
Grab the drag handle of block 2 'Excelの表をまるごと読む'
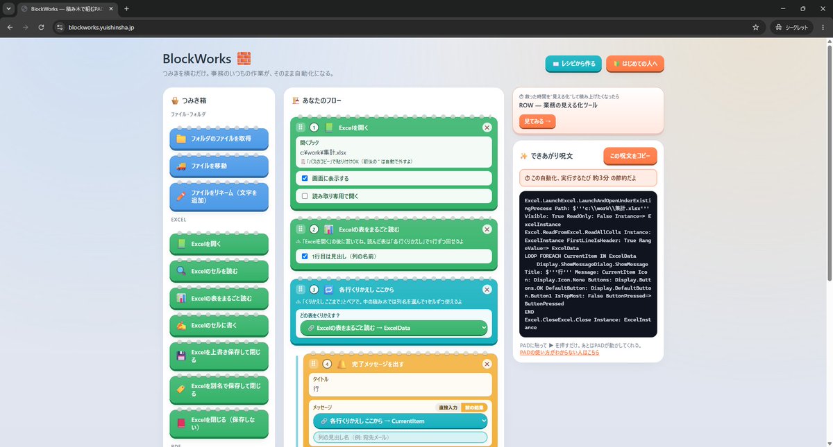(x=301, y=229)
